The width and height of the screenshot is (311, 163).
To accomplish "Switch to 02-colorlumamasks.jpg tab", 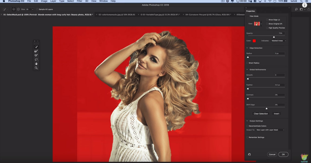I will 117,15.
